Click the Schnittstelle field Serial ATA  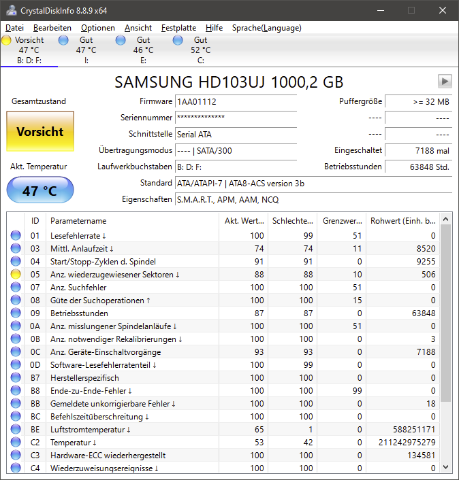point(236,135)
